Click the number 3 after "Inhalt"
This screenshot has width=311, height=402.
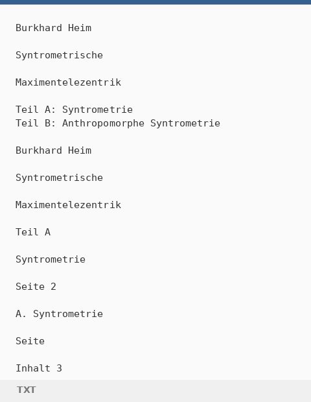[59, 368]
